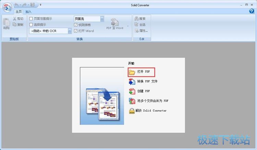Click the 创建 PDF link text
The height and width of the screenshot is (150, 257).
[x=144, y=91]
